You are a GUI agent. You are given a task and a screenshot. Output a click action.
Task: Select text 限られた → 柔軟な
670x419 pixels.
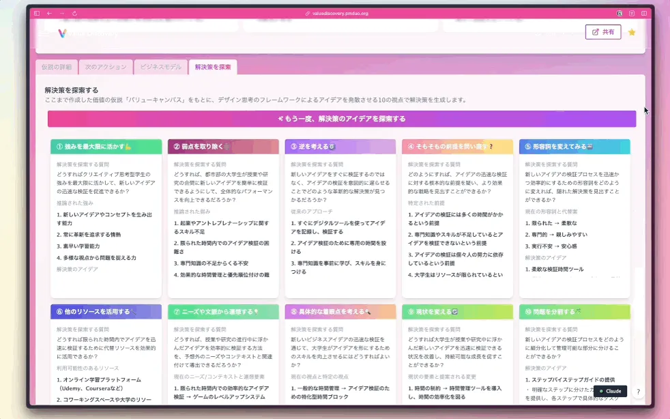coord(554,223)
